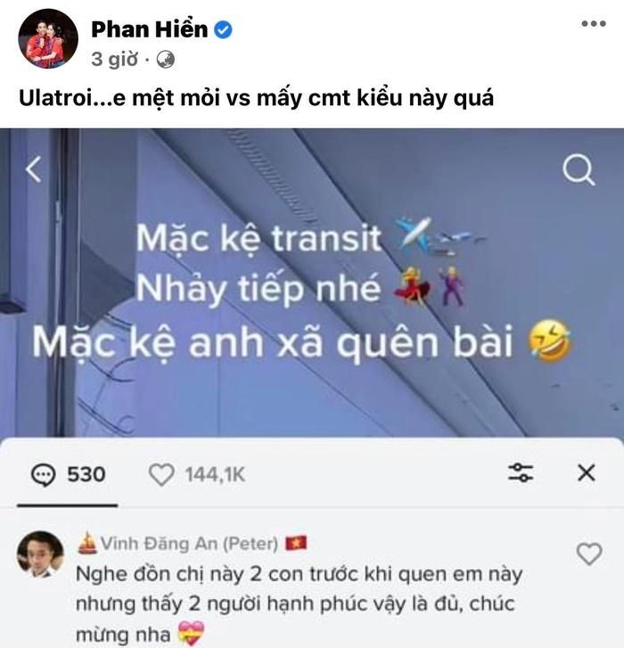Open Vinh Đăng An (Peter) commenter name
This screenshot has height=648, width=624.
pos(189,544)
